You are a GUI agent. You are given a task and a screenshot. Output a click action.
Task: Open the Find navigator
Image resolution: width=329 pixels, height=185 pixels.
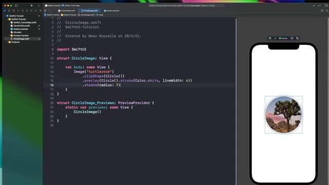click(x=19, y=10)
